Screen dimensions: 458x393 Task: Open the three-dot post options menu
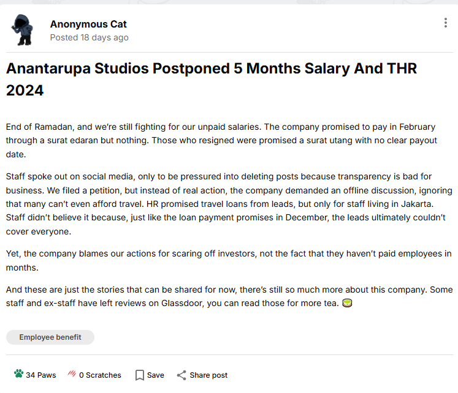tap(446, 23)
